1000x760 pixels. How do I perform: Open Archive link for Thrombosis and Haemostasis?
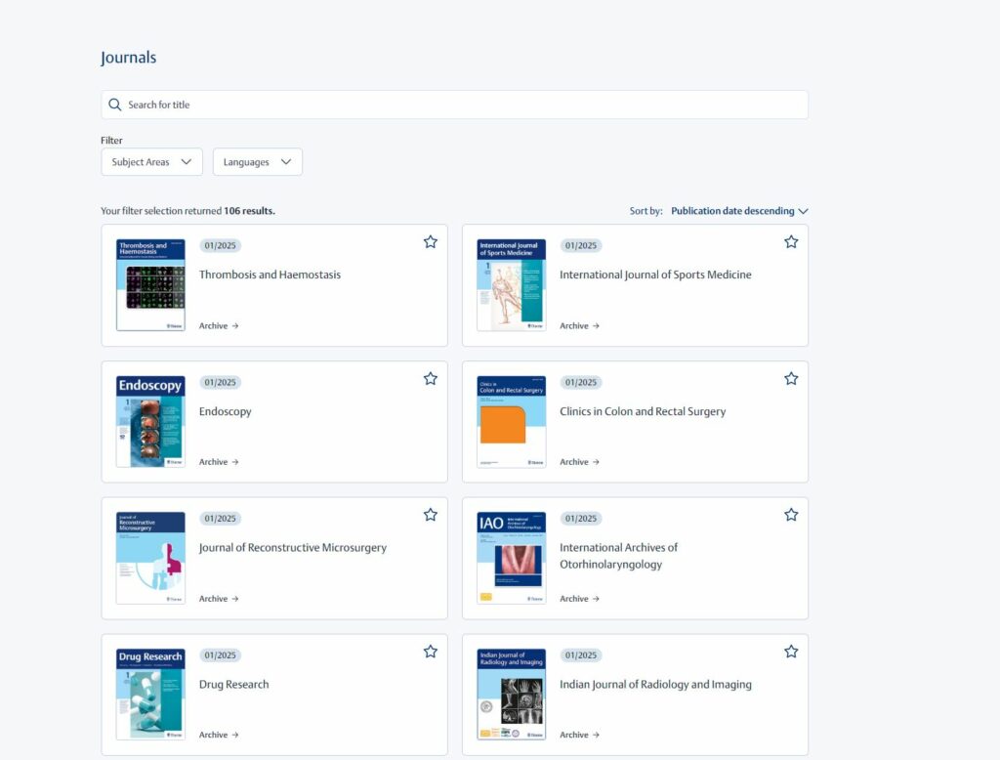[x=219, y=326]
